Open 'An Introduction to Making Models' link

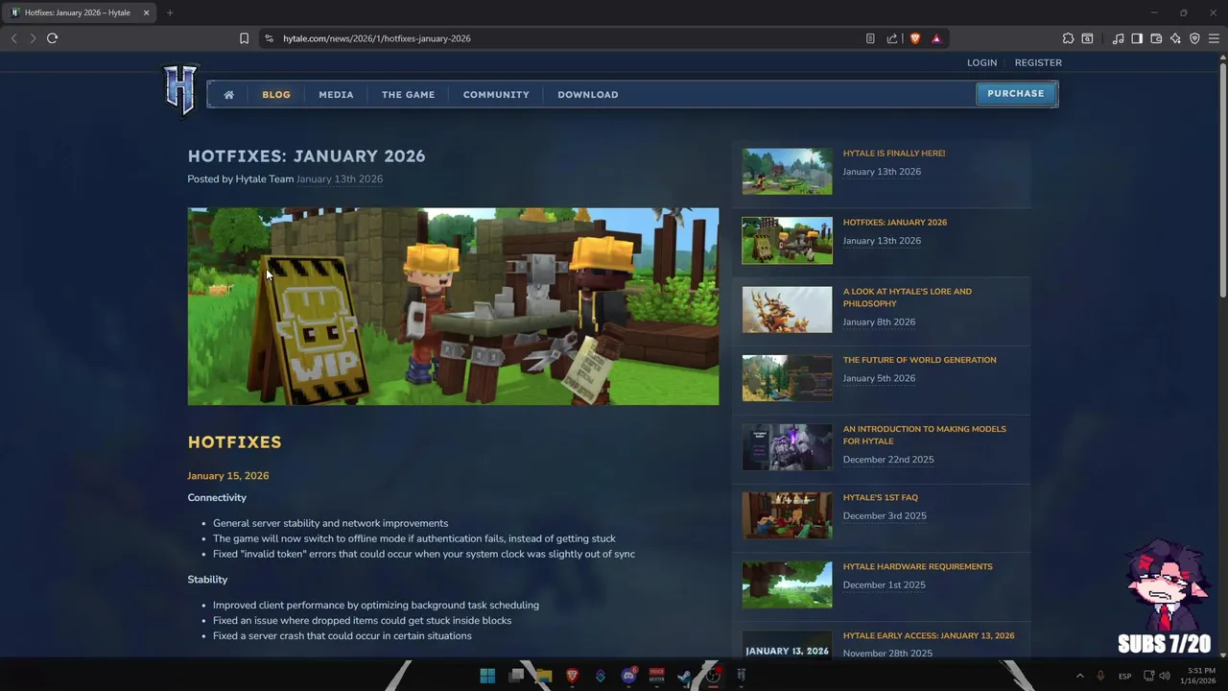point(925,435)
